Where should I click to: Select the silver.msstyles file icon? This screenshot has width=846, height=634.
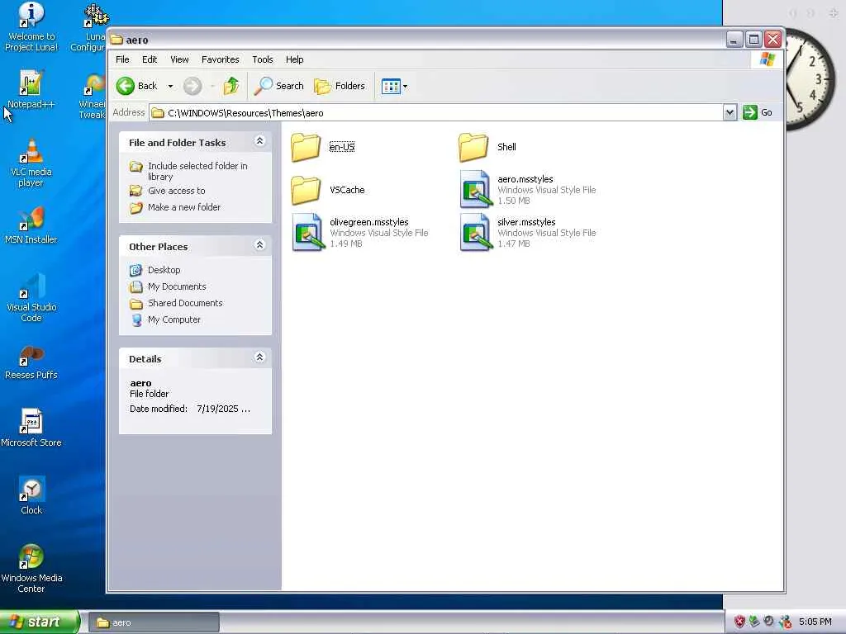(x=475, y=232)
